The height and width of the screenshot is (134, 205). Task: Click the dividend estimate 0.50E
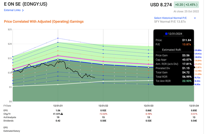(x=103, y=121)
